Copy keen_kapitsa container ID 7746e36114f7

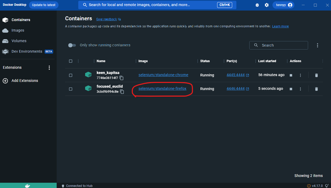point(122,78)
